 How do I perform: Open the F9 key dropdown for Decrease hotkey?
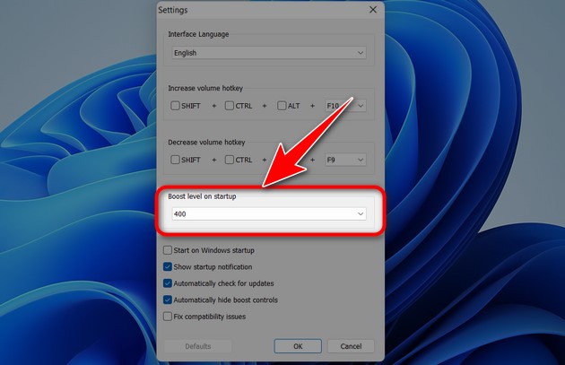(345, 160)
